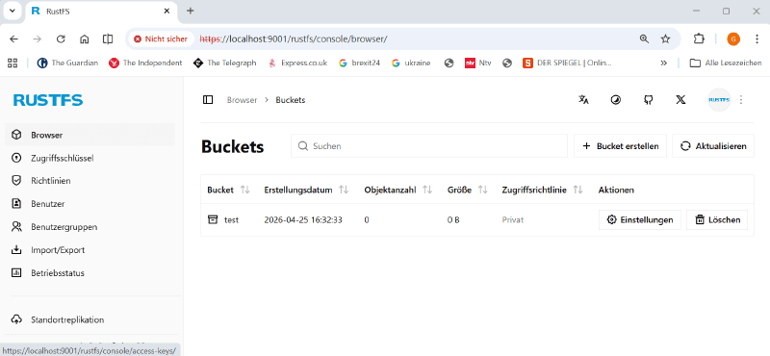Click the Buckets breadcrumb
Screen dimensions: 770x356
click(x=291, y=100)
